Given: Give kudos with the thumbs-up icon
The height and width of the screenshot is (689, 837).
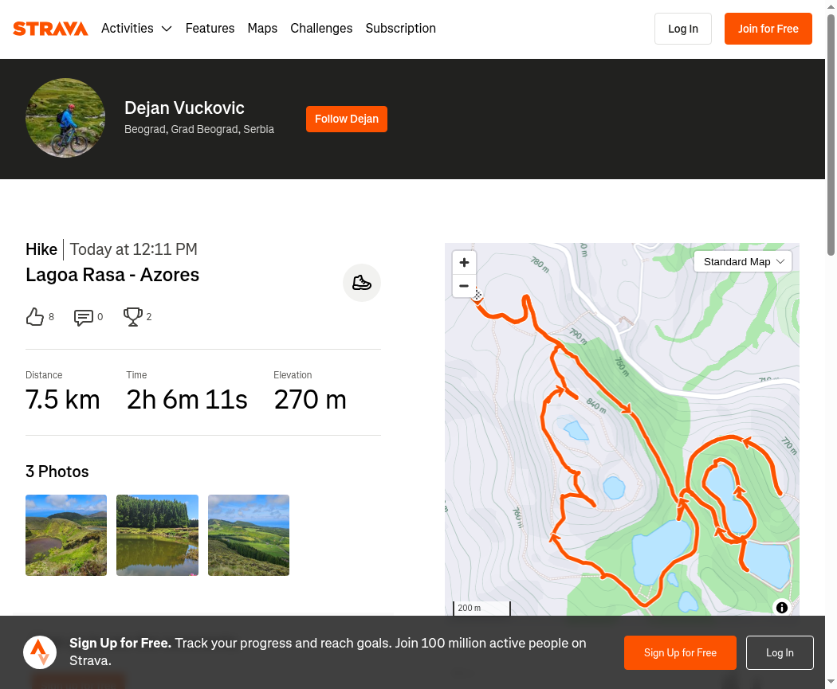Looking at the screenshot, I should coord(35,317).
